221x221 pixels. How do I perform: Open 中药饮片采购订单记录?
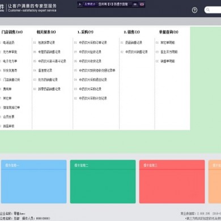(x=93, y=42)
